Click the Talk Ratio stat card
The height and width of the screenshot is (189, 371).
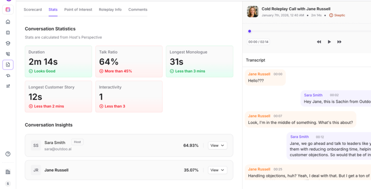click(129, 62)
